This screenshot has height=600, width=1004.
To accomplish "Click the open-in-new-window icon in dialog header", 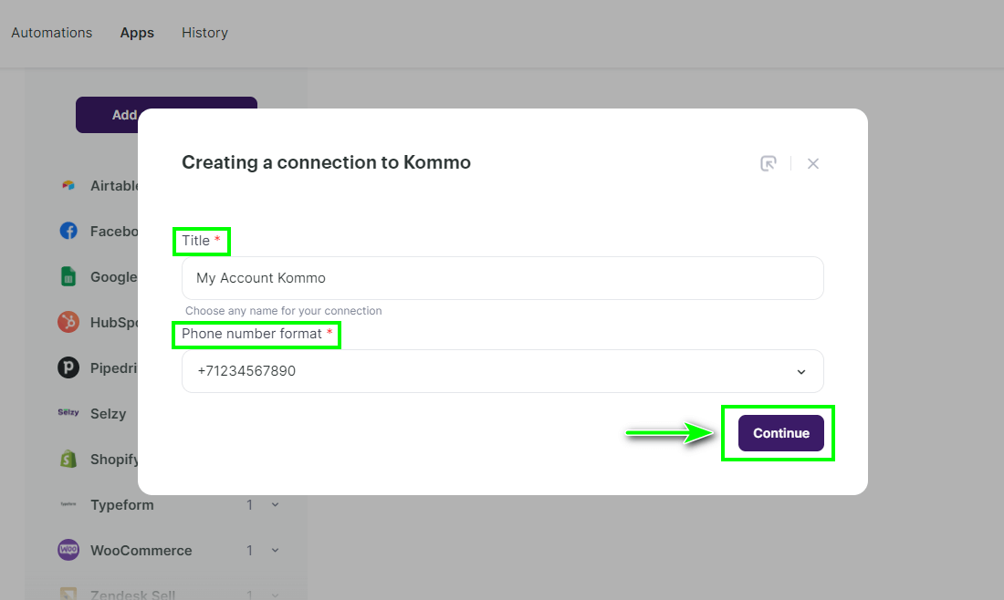I will pos(769,164).
